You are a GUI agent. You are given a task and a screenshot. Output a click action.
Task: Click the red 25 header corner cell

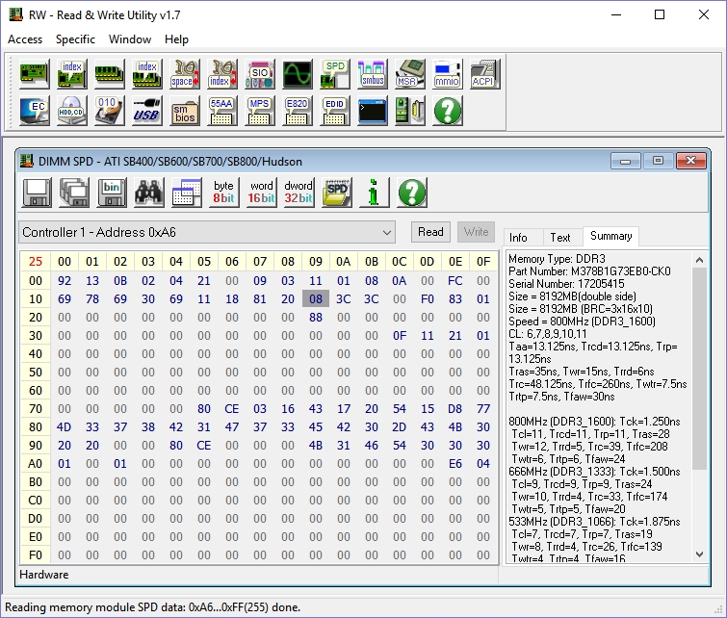[36, 262]
